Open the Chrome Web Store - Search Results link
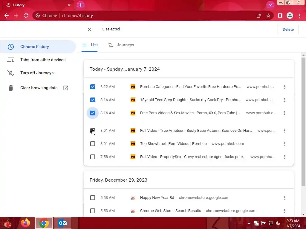The width and height of the screenshot is (306, 229). pyautogui.click(x=171, y=211)
